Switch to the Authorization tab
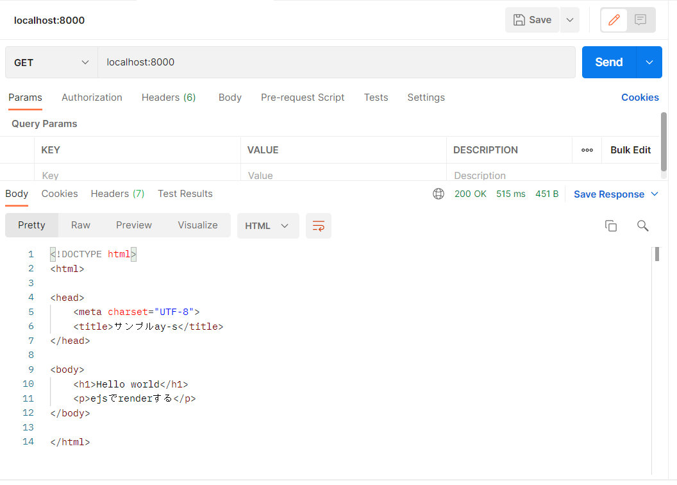Viewport: 677px width, 485px height. point(92,98)
